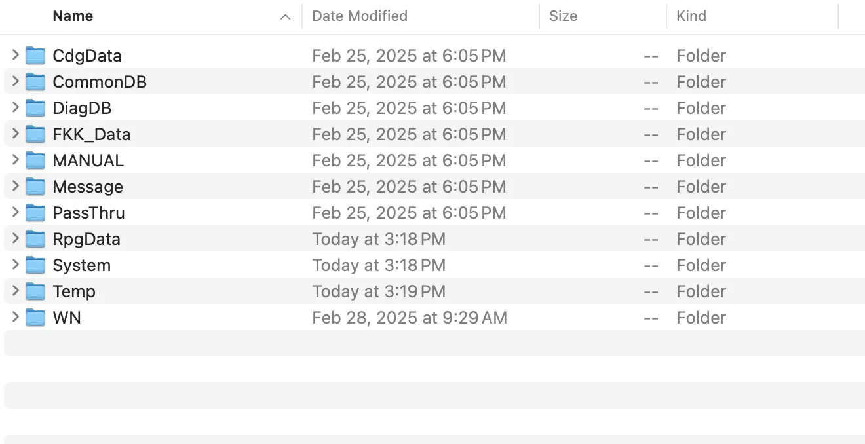Click the DiagDB folder icon
The image size is (865, 444).
tap(35, 108)
